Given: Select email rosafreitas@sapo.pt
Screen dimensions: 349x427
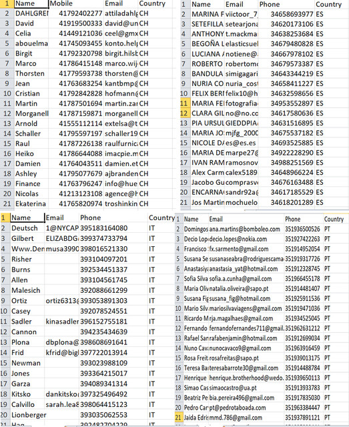Looking at the screenshot, I should (x=246, y=358).
